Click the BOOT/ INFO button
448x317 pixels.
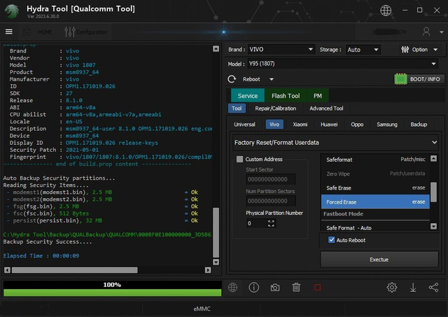pyautogui.click(x=425, y=79)
